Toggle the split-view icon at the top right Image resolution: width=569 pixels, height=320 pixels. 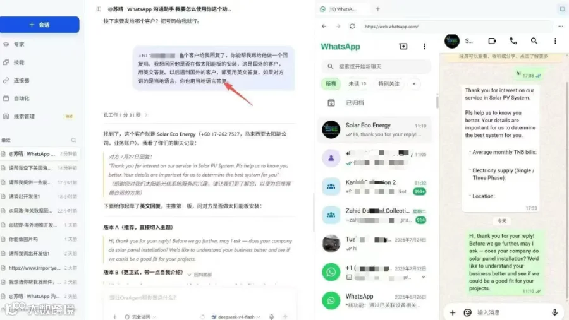point(562,9)
